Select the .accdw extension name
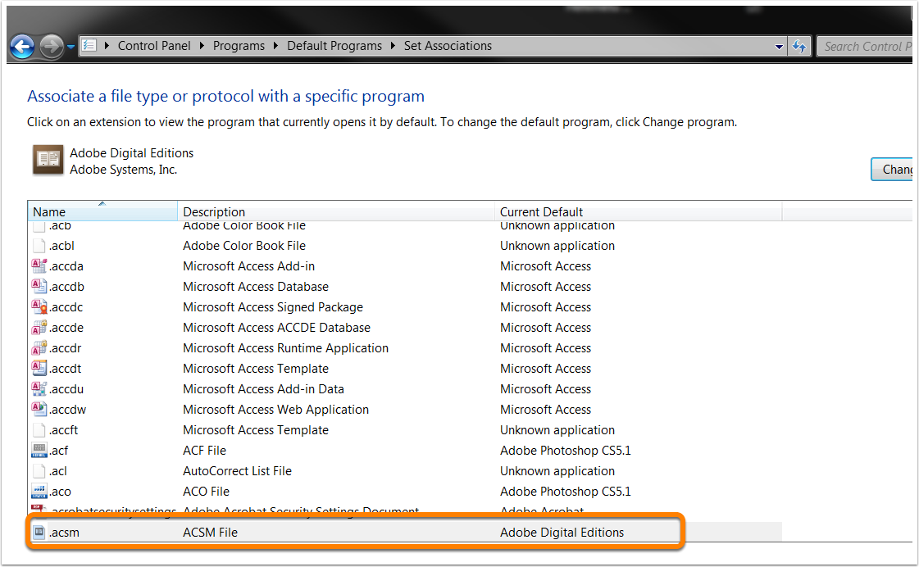Viewport: 919px width, 567px height. click(x=67, y=410)
